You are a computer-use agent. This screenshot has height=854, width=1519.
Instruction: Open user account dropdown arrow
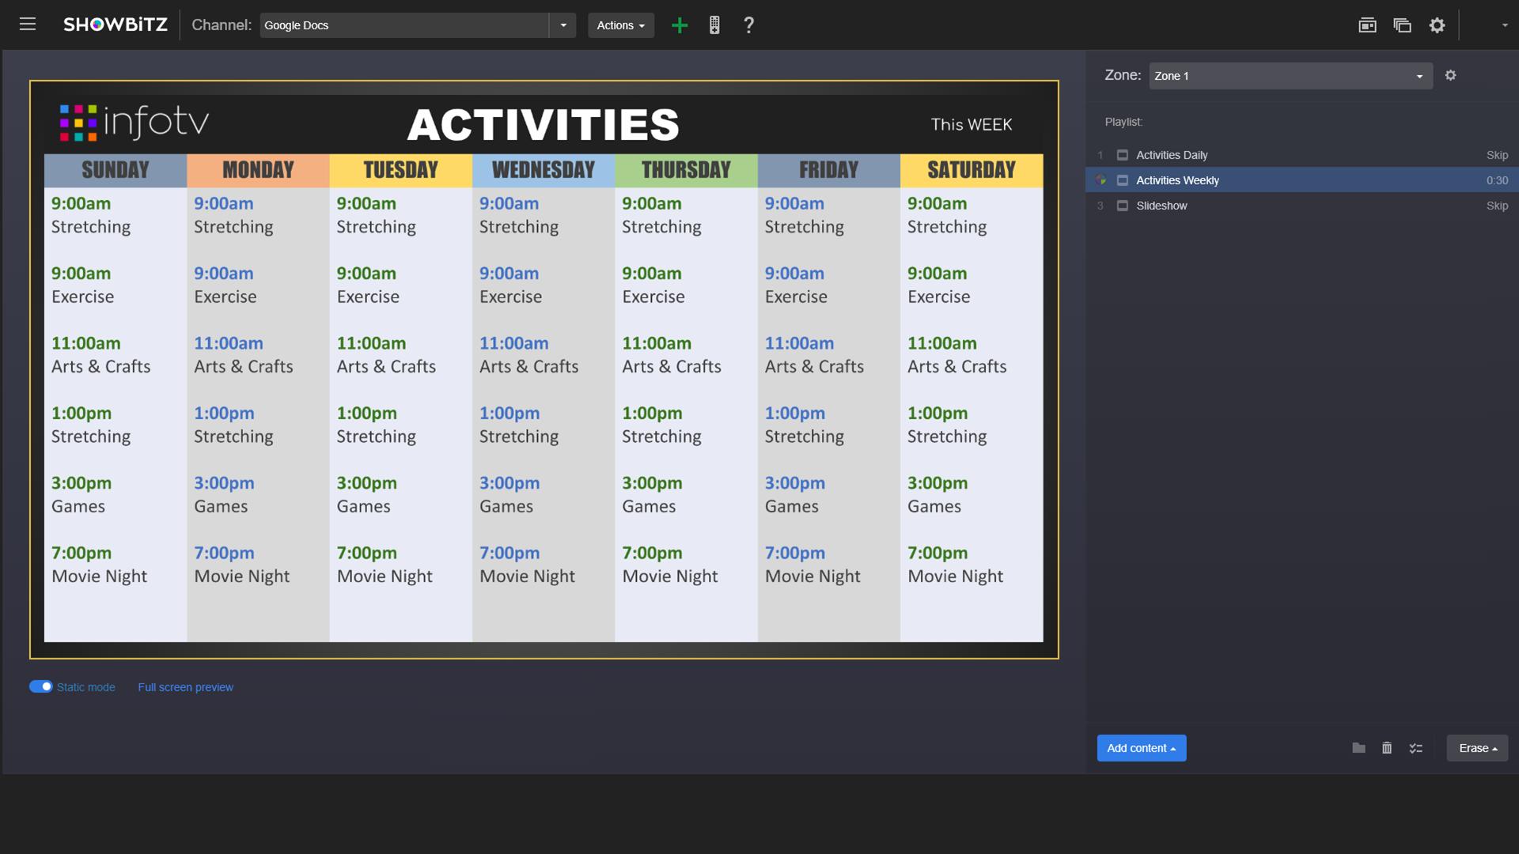click(1505, 25)
